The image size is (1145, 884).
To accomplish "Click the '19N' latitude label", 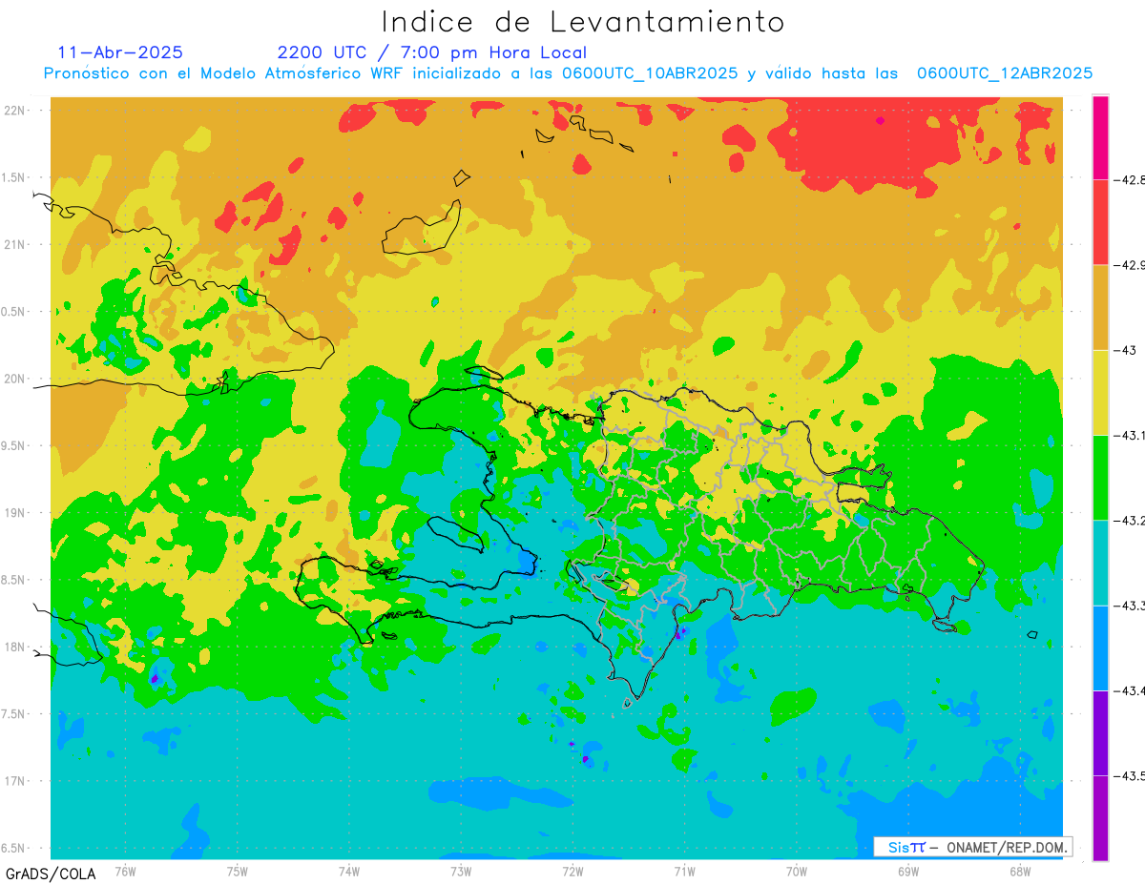I will point(15,512).
